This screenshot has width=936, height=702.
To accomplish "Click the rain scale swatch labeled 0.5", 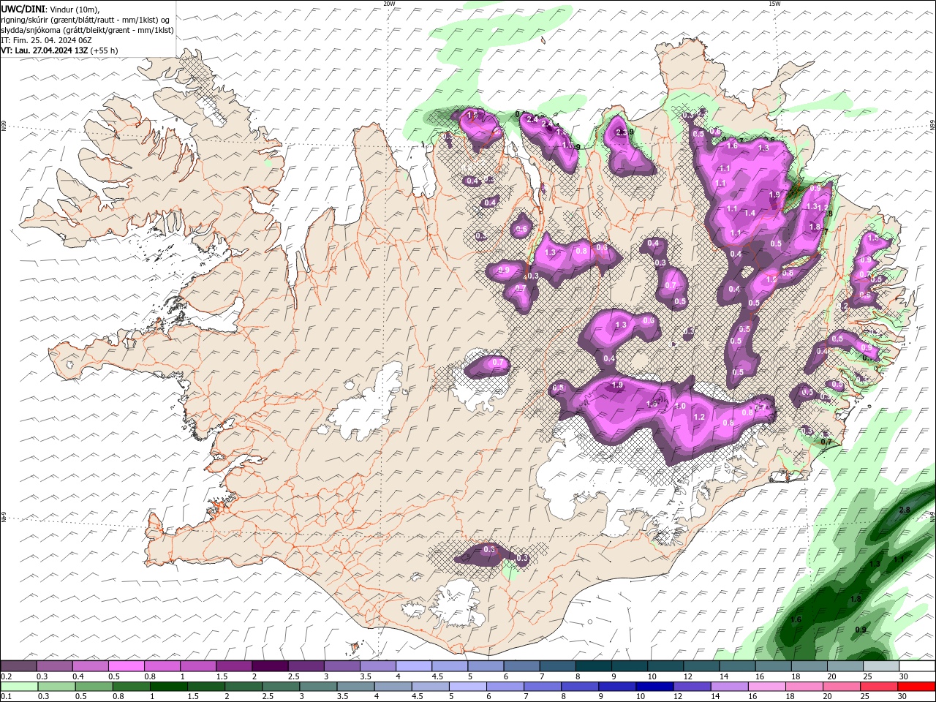I will 94,687.
